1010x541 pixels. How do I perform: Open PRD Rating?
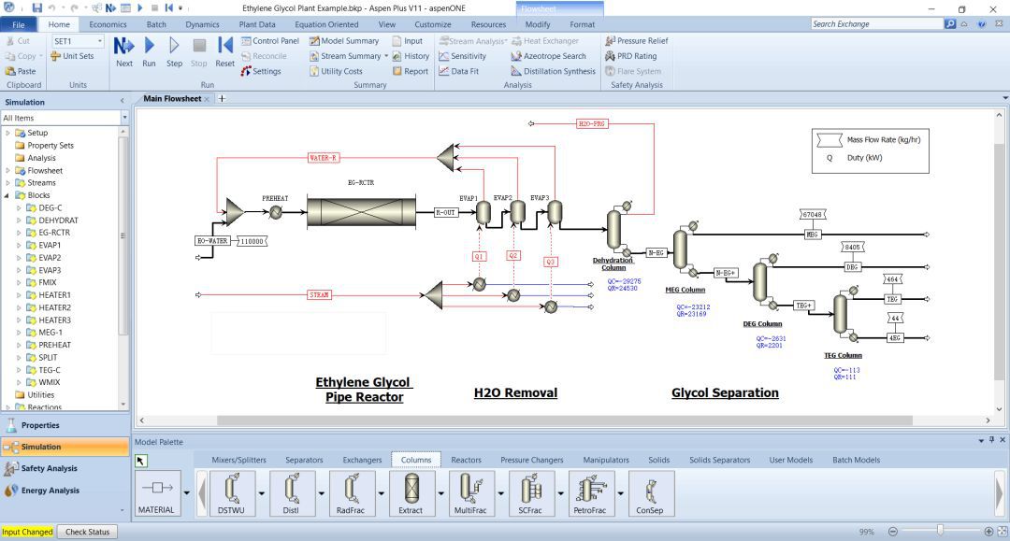[x=630, y=56]
